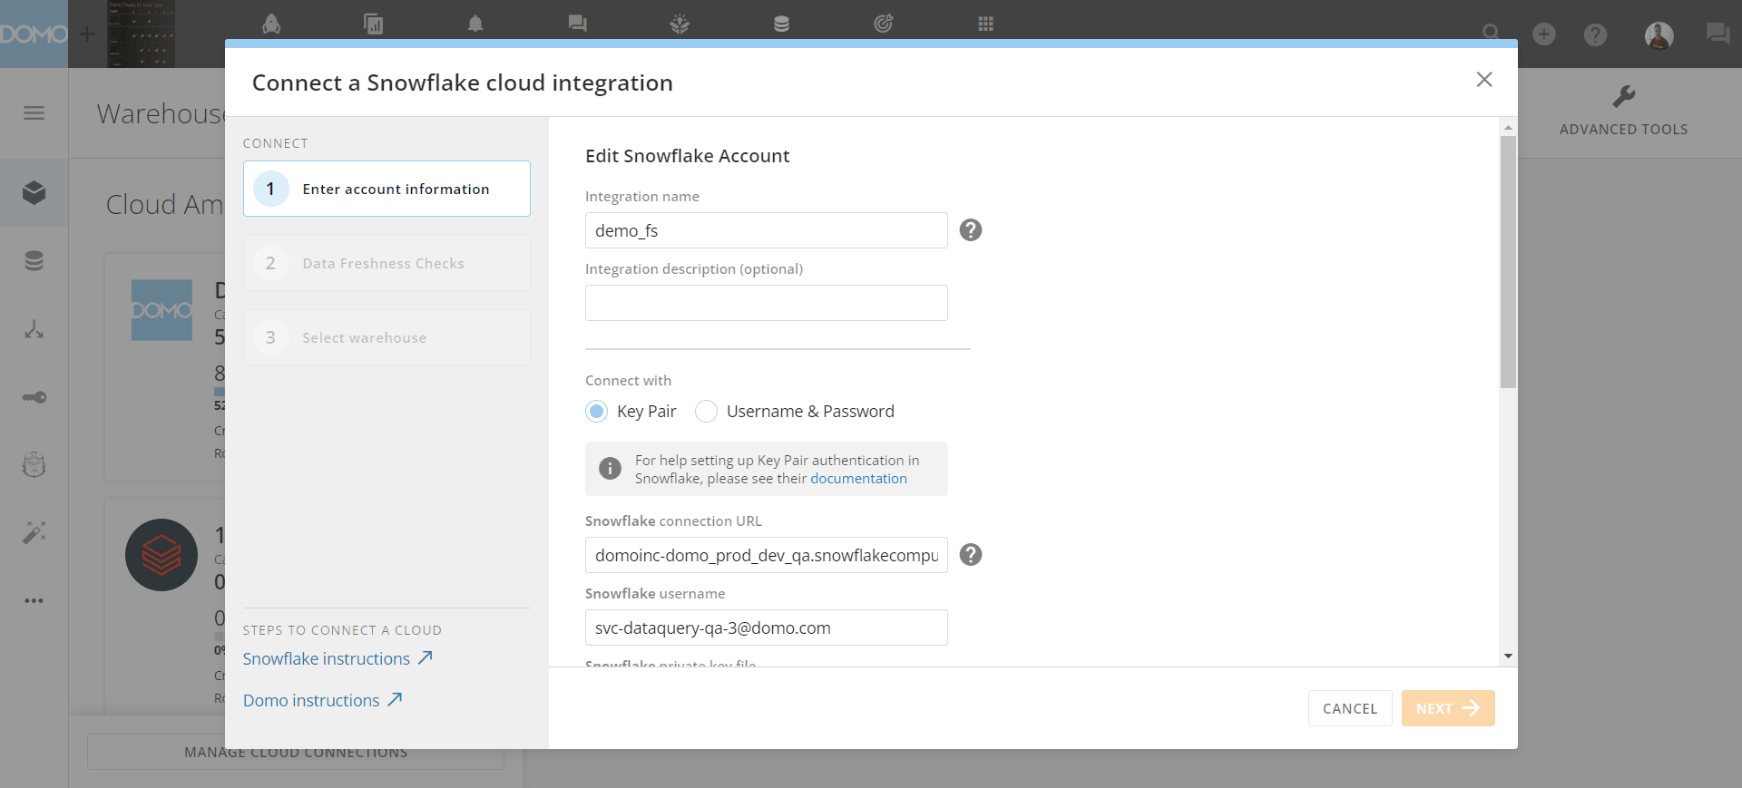
Task: Open the user profile avatar
Action: [1659, 35]
